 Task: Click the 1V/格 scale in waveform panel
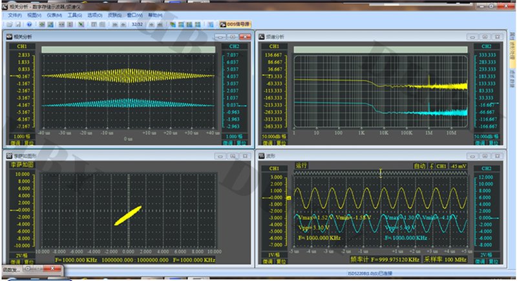[273, 255]
